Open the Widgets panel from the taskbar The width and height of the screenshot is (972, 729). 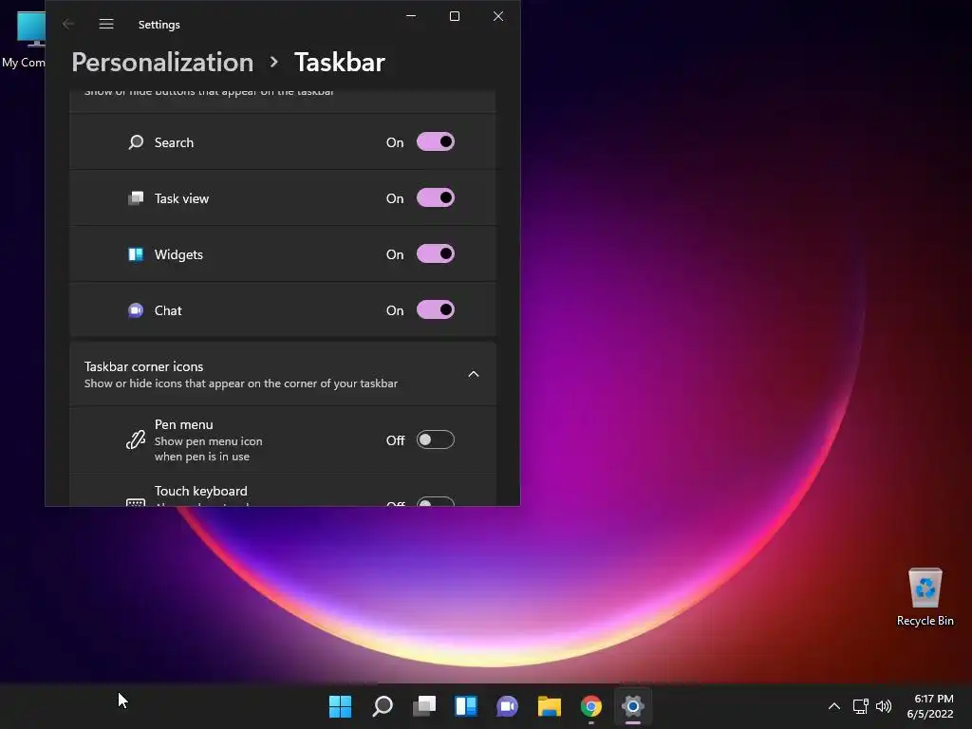pyautogui.click(x=466, y=706)
